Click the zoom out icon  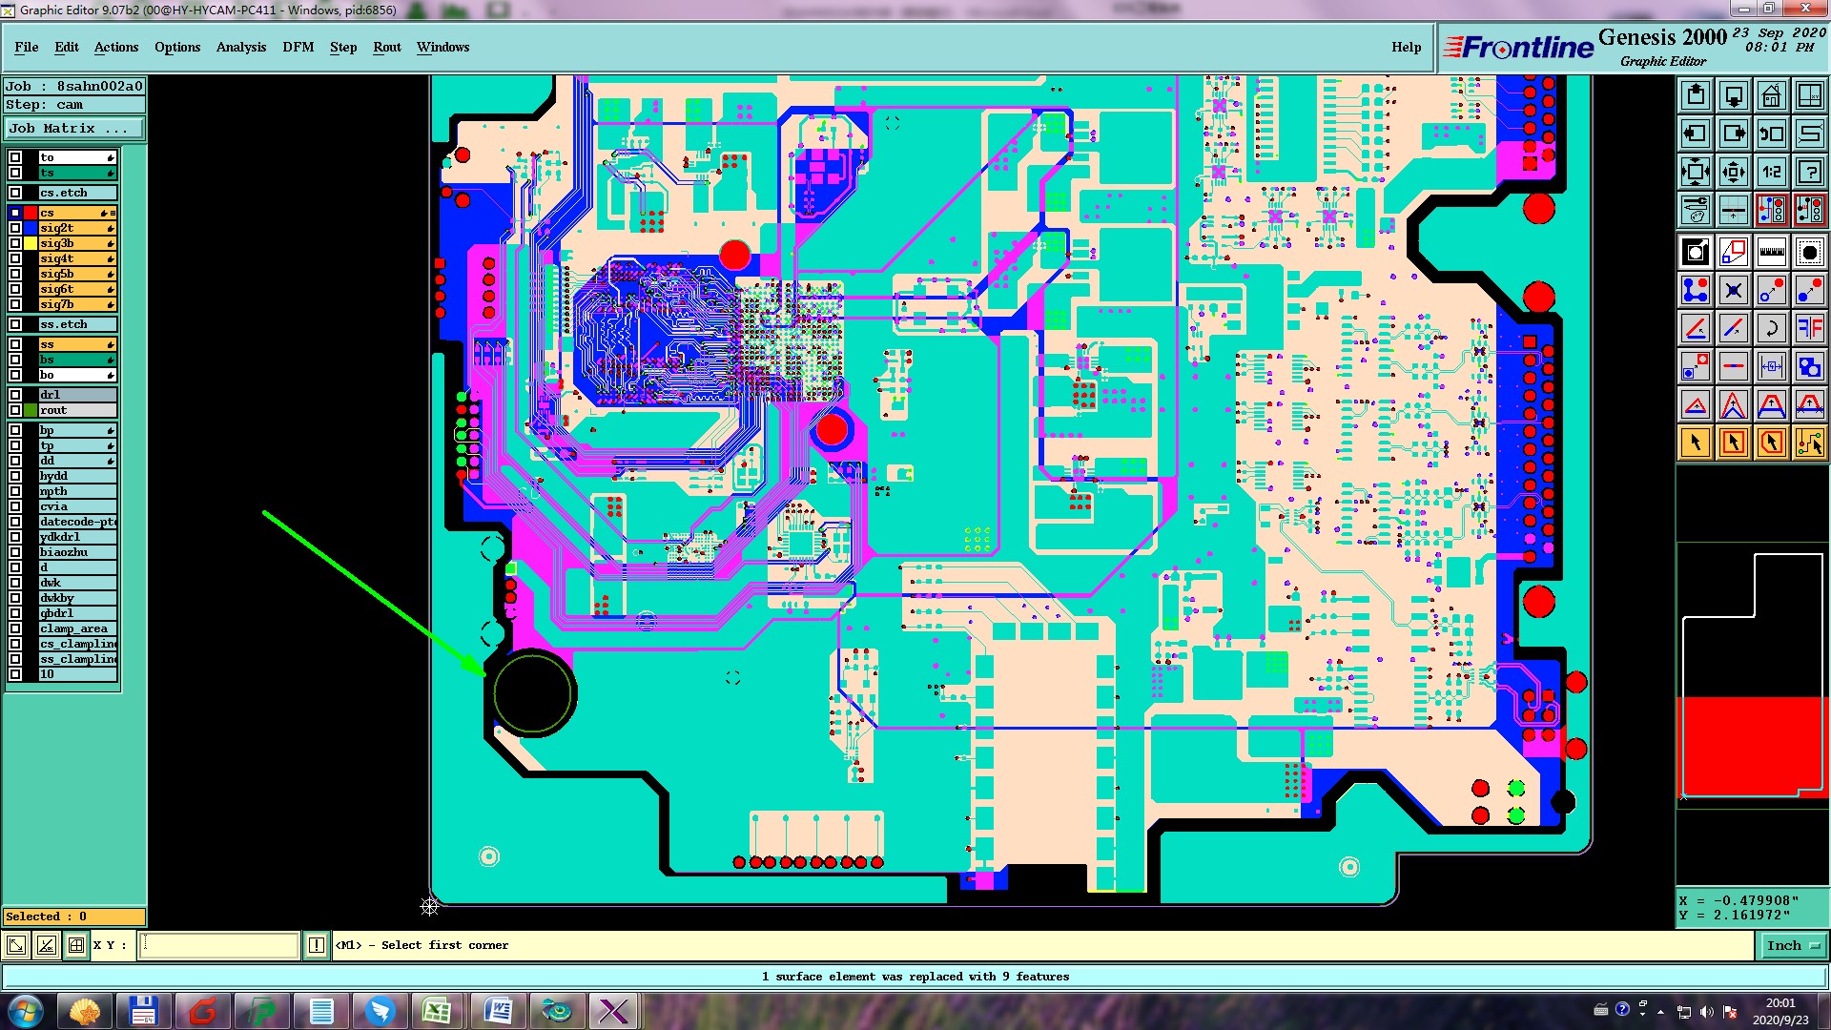1734,172
